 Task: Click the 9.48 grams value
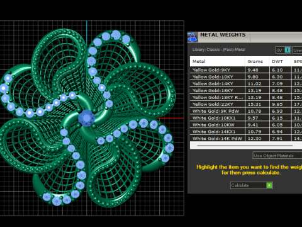click(x=253, y=70)
